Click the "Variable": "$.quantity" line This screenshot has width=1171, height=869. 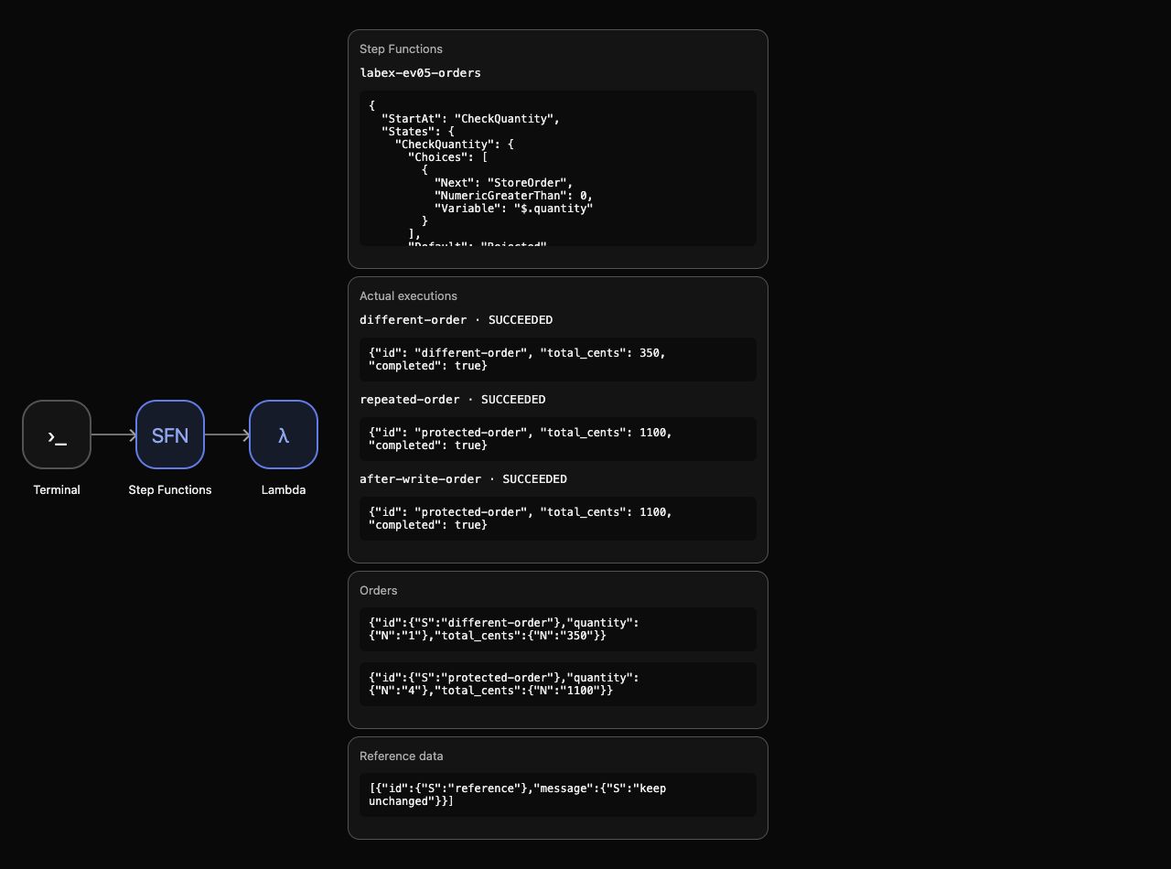513,209
